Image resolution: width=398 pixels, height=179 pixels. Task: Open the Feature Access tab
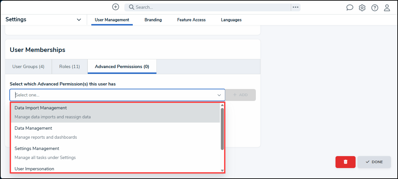click(191, 20)
